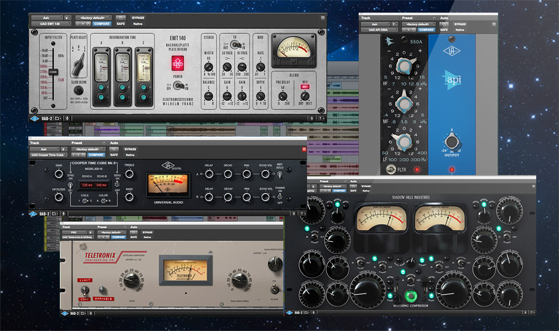
Task: Click the Output knob on API 550A
Action: tap(451, 141)
